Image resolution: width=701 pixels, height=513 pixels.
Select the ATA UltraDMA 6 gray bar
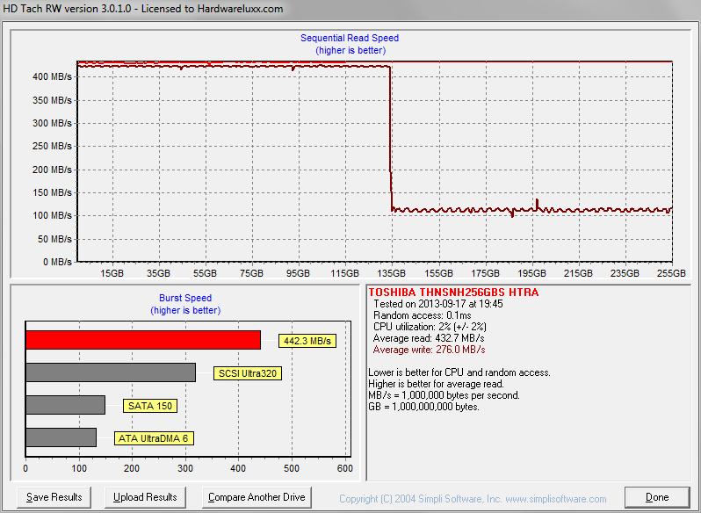pos(61,437)
